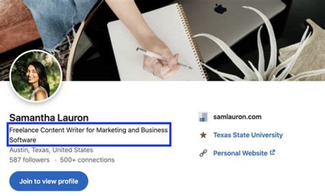Click the 500+ connections count
This screenshot has height=196, width=325.
pos(87,160)
